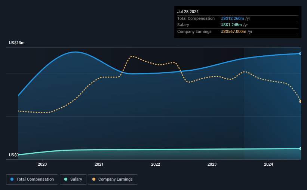307x190 pixels.
Task: Select the Company Earnings endpoint marker on chart
Action: [x=301, y=101]
